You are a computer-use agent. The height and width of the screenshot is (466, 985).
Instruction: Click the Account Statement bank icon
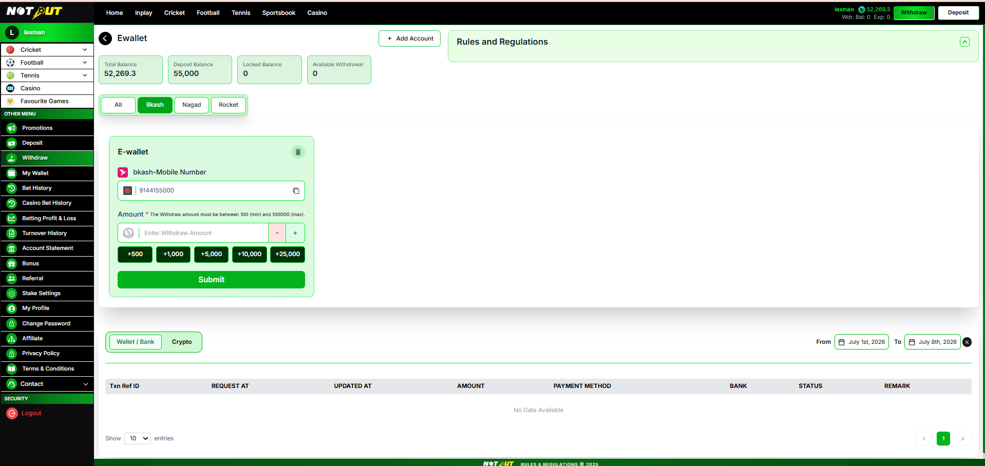(12, 248)
